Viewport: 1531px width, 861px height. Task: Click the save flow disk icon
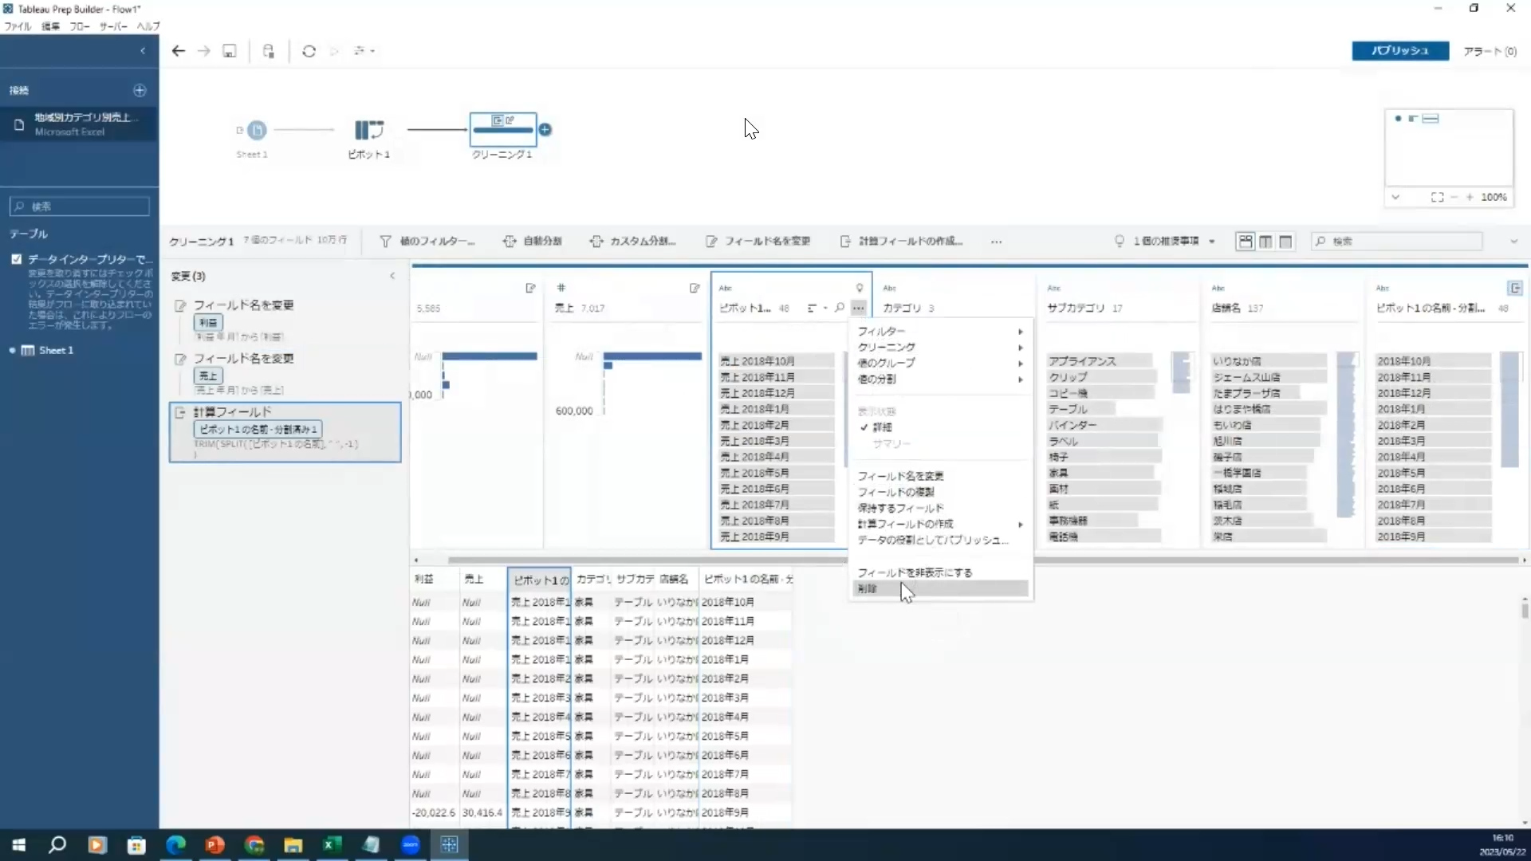(x=230, y=51)
